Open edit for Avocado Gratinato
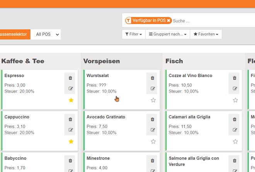The image size is (255, 172). pos(152,130)
